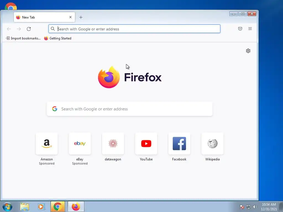This screenshot has width=283, height=212.
Task: Select the New Tab tab
Action: [44, 17]
